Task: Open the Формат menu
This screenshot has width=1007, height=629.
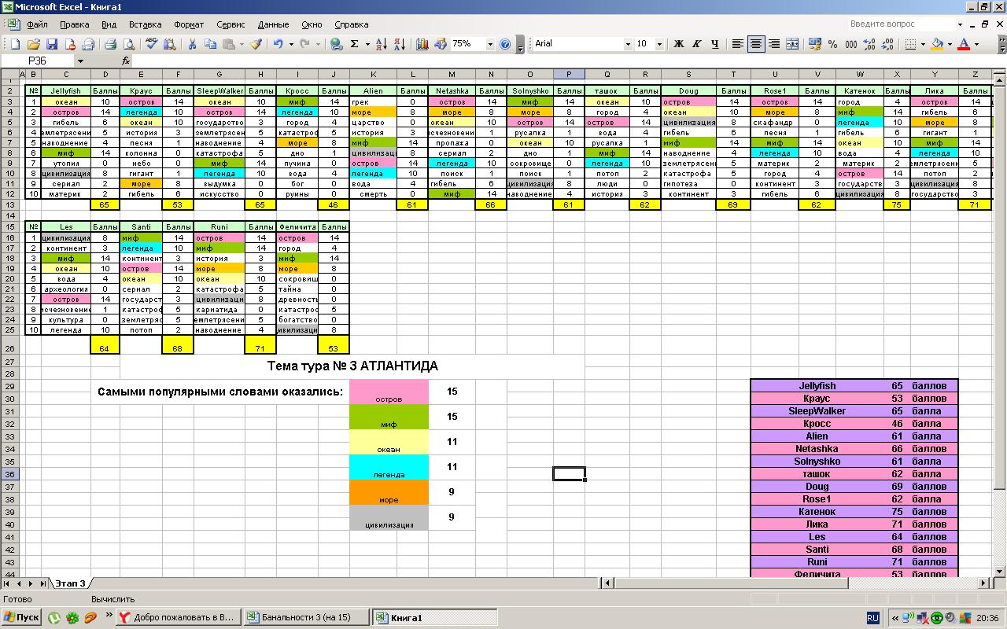Action: 188,24
